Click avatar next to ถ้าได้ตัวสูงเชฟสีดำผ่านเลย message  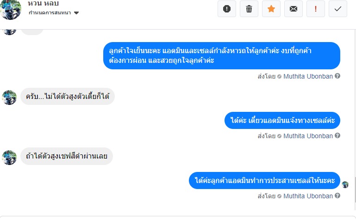point(10,157)
